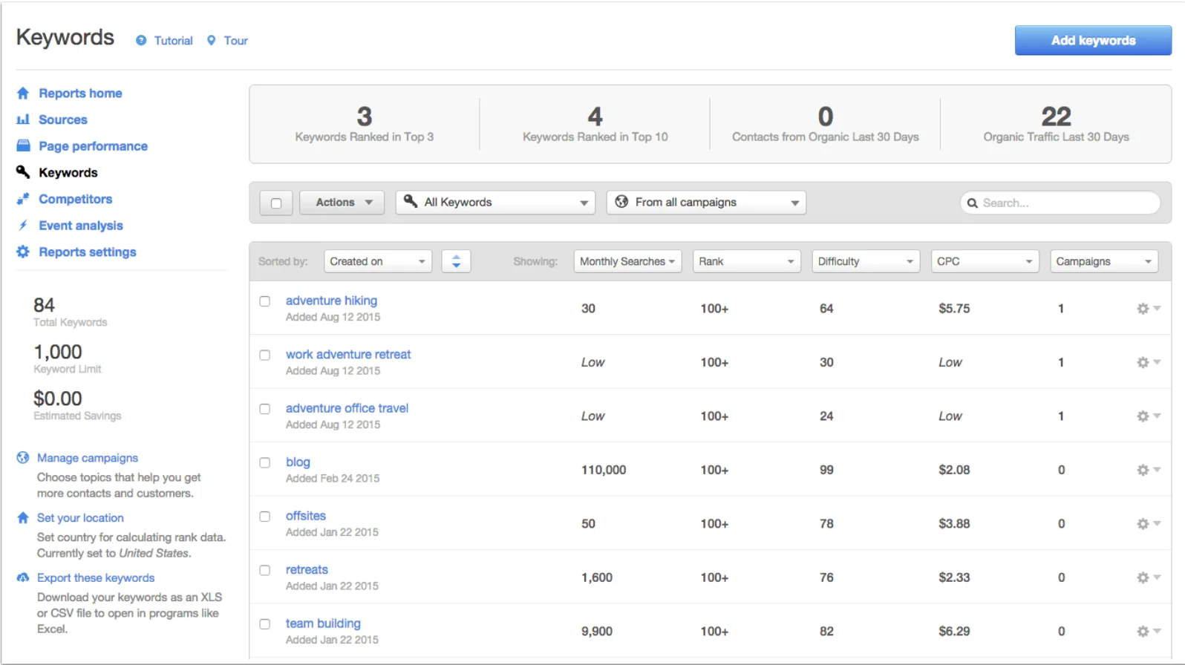
Task: Open the blog keyword link
Action: [298, 462]
